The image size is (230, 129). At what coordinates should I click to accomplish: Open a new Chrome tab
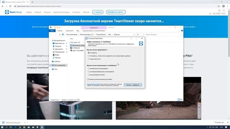pos(32,2)
